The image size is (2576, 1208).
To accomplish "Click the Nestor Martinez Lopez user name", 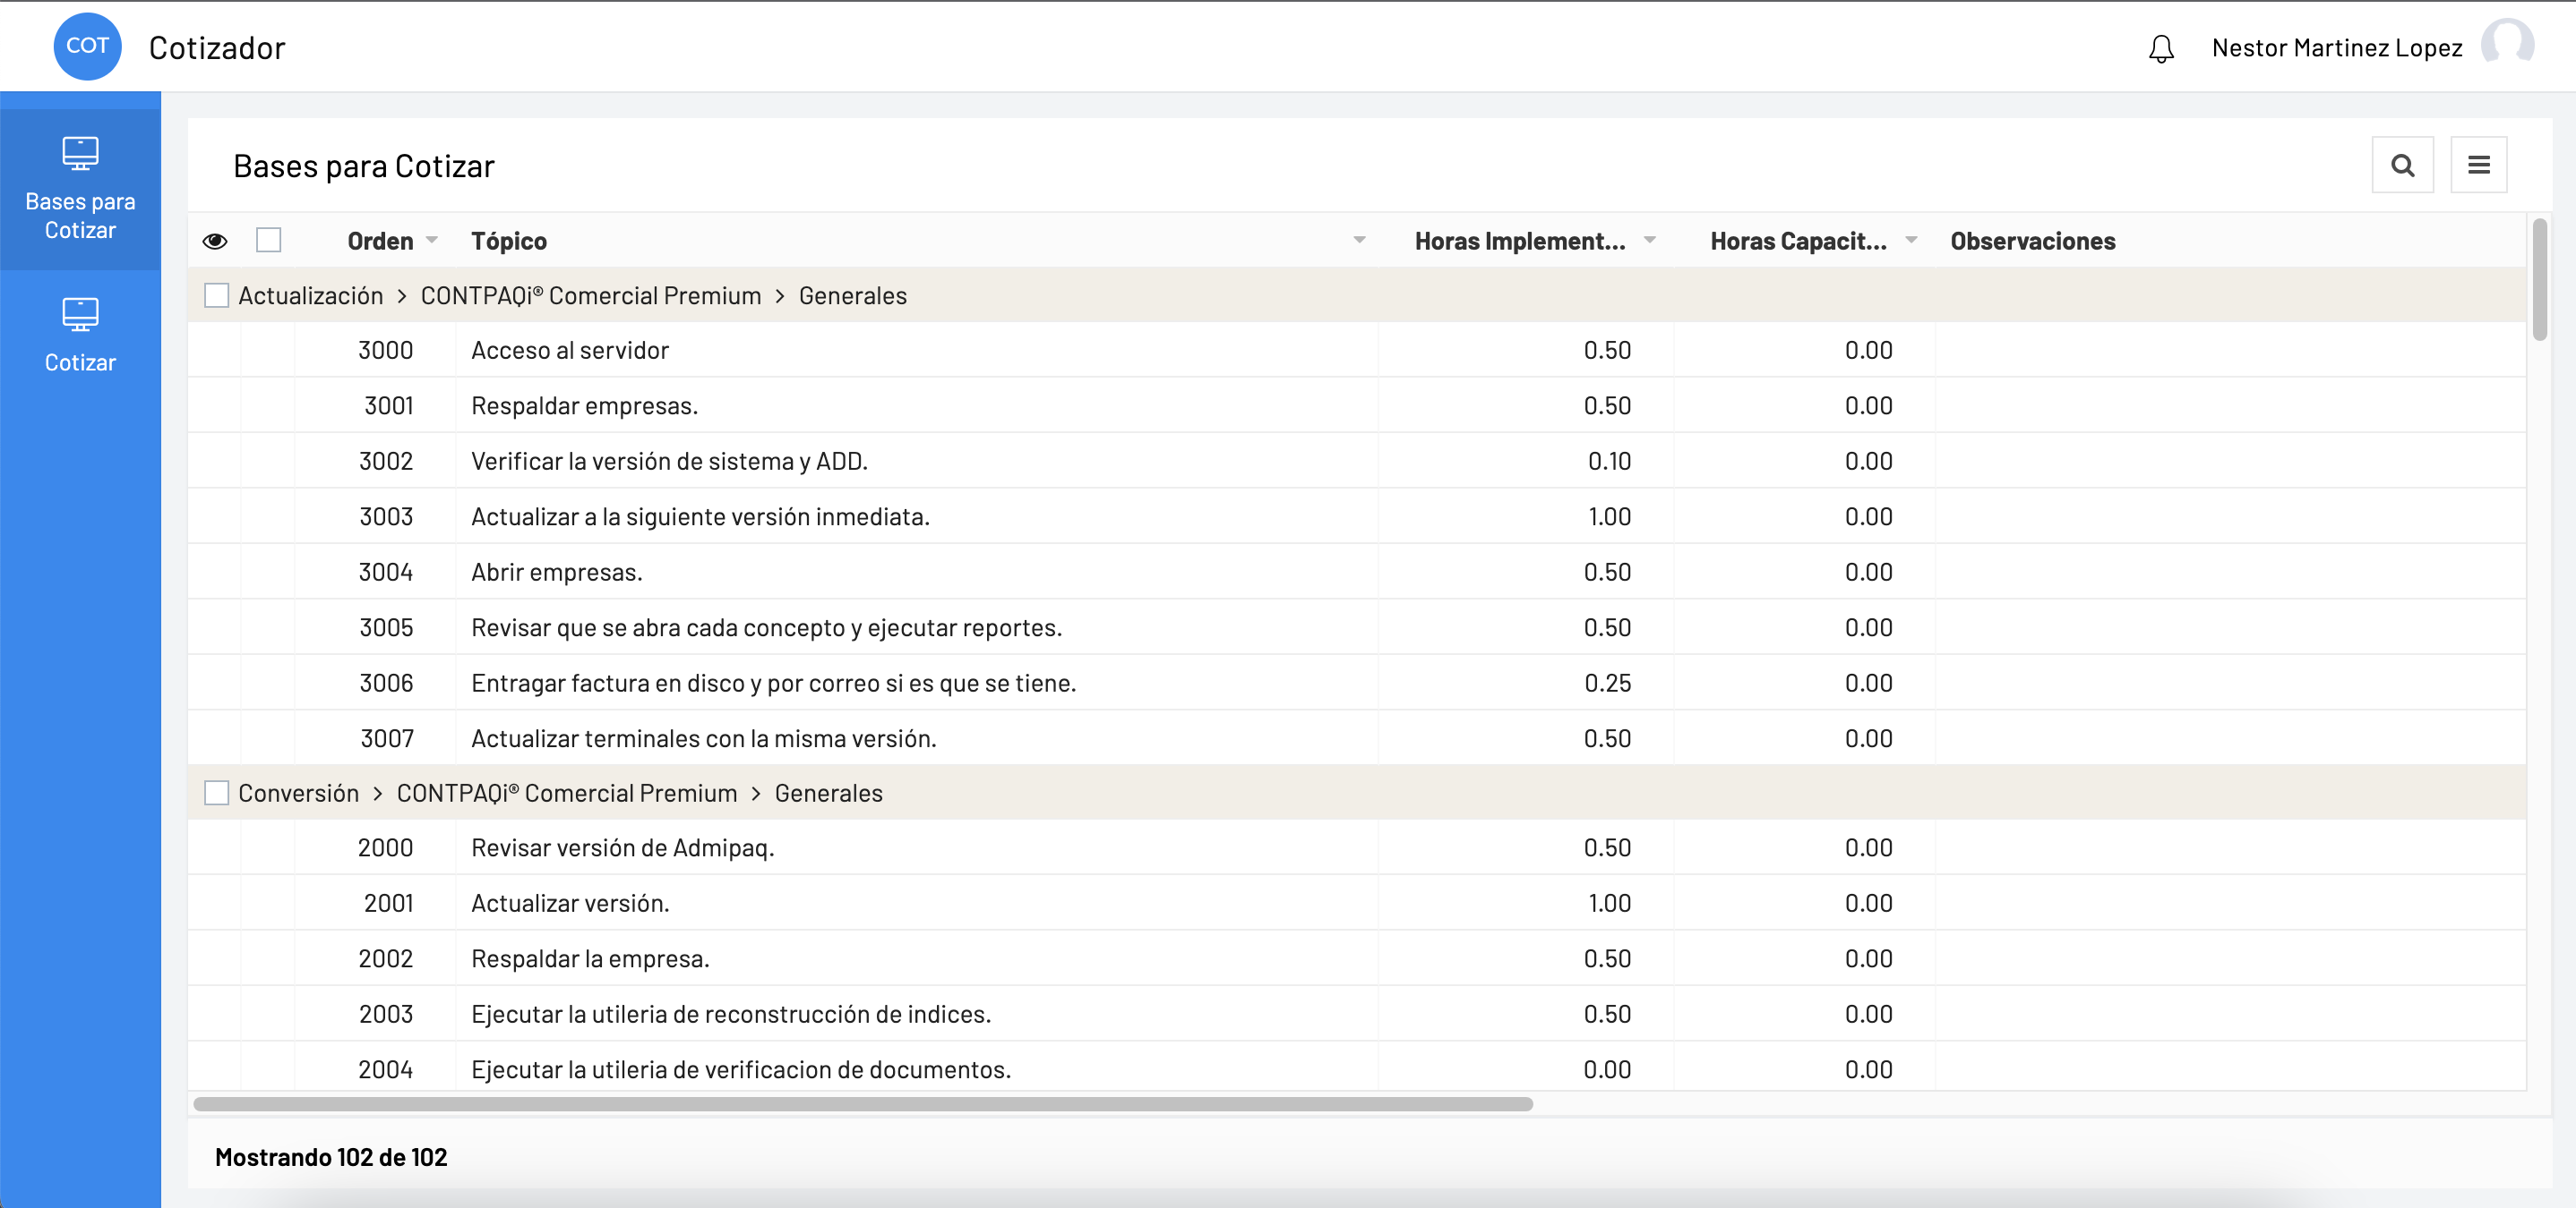I will [2336, 48].
